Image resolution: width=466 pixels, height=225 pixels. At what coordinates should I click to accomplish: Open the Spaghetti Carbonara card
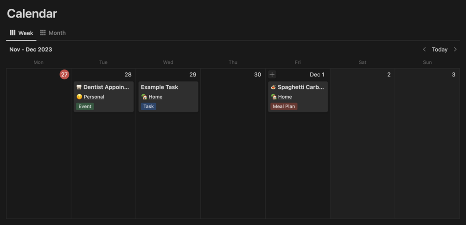coord(300,87)
